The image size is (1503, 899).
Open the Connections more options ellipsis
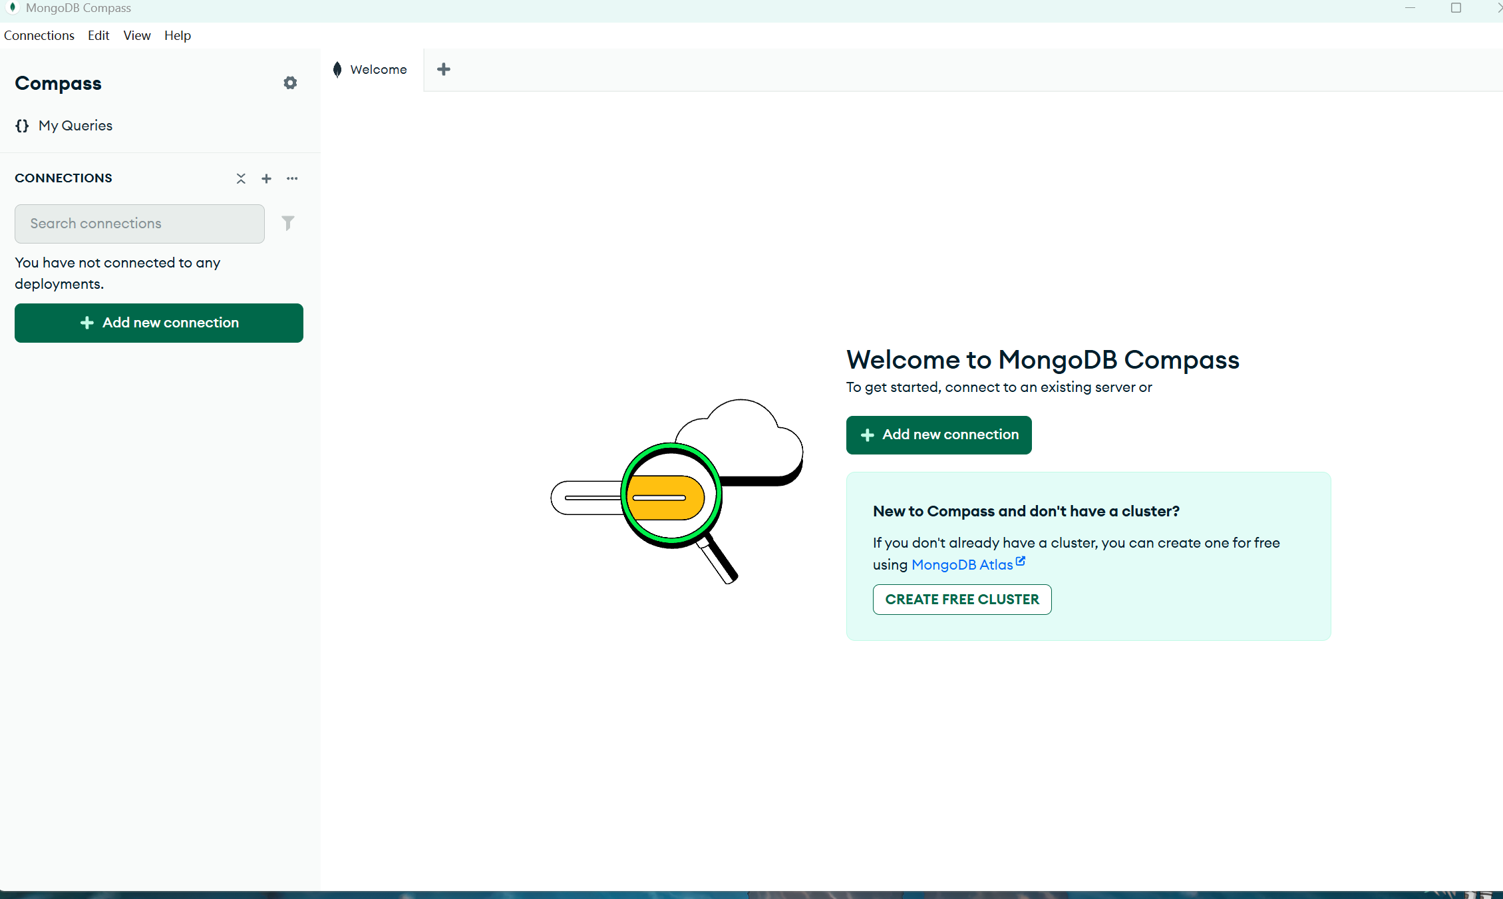point(292,178)
